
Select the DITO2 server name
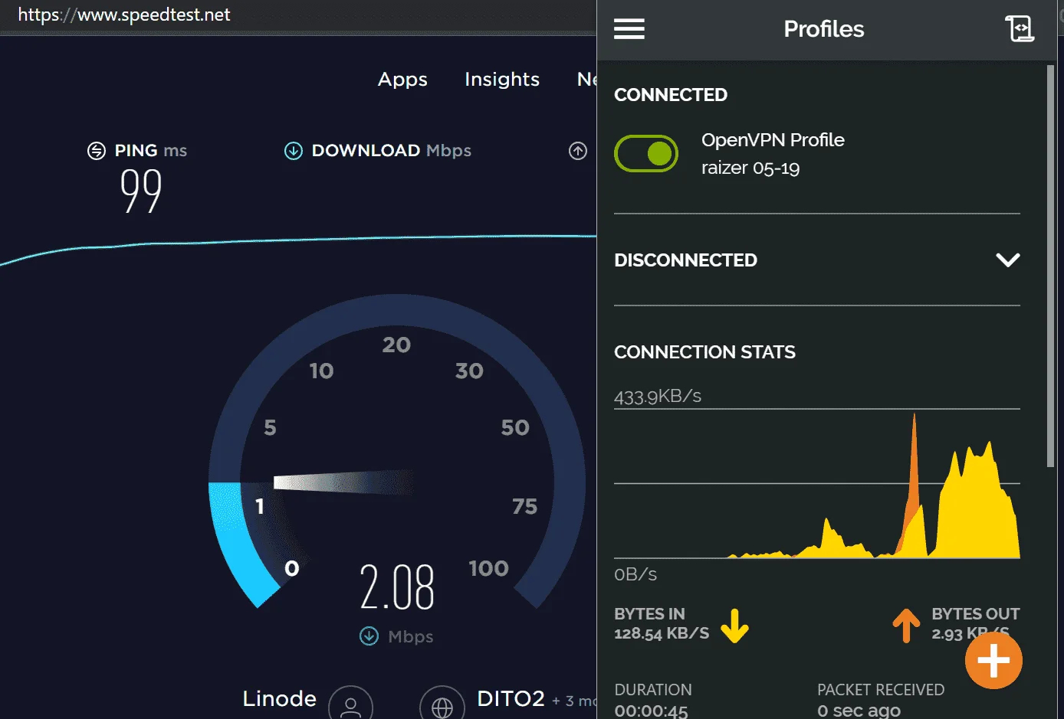[511, 698]
